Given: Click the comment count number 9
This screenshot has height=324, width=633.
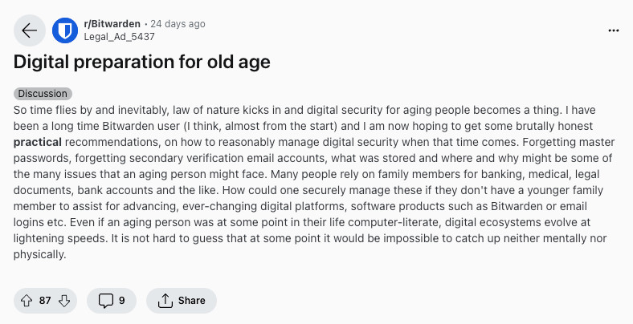Looking at the screenshot, I should pos(122,301).
